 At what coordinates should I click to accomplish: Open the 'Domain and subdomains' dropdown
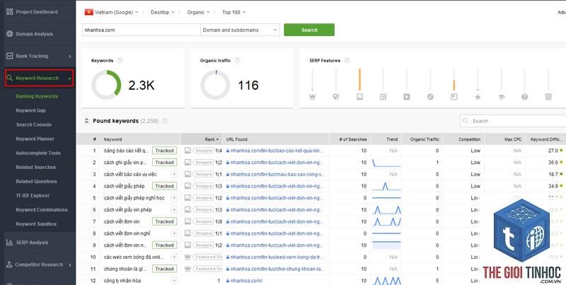(x=240, y=30)
